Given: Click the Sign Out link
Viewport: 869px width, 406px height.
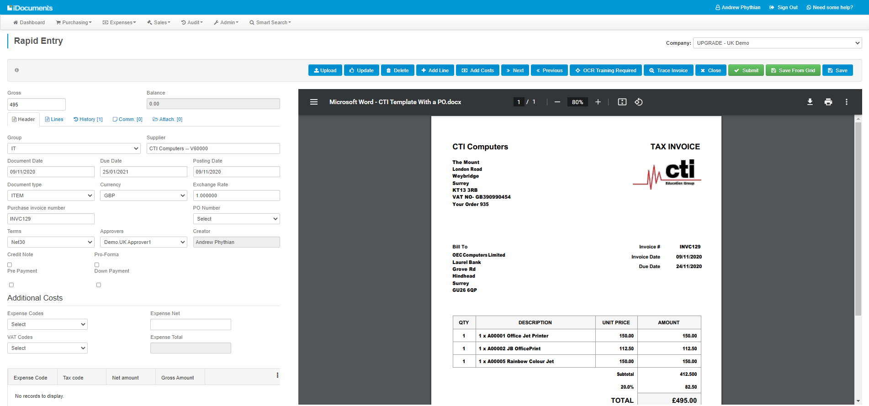Looking at the screenshot, I should tap(784, 7).
